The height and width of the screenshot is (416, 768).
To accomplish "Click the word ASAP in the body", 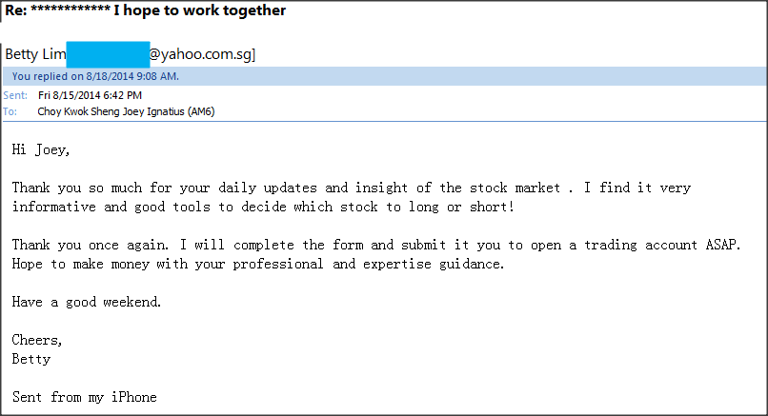I will (723, 245).
